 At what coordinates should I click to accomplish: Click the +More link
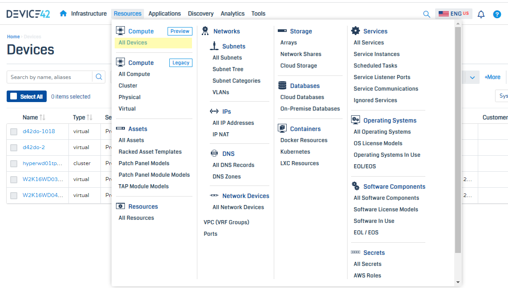pos(492,77)
